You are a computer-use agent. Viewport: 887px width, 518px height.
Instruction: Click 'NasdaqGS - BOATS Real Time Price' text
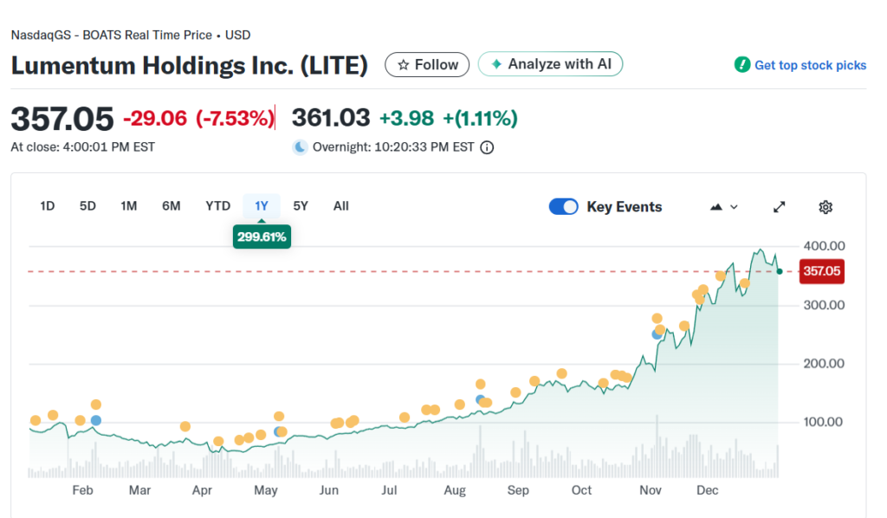coord(112,35)
